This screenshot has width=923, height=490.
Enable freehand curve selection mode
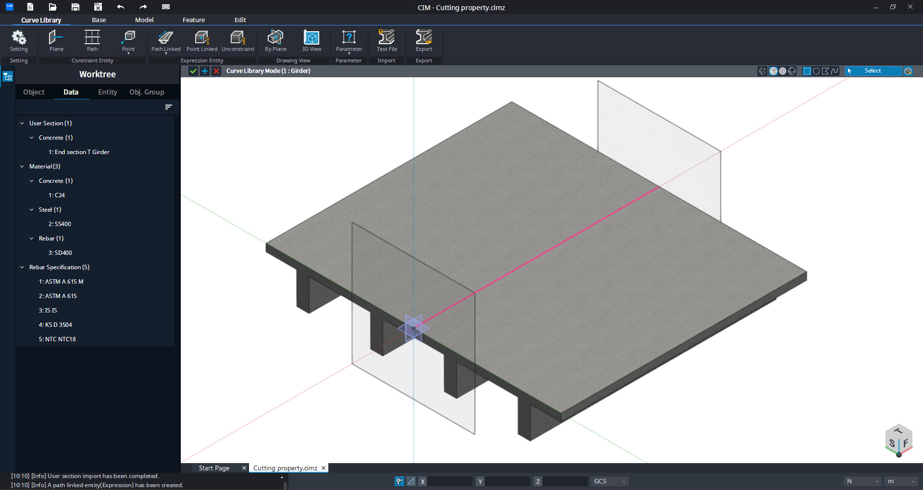coord(835,71)
